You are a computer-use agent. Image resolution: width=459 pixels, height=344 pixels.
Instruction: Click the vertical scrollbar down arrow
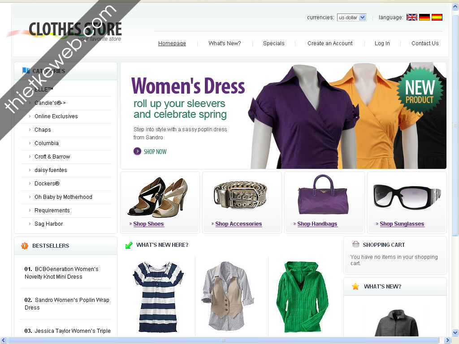point(455,332)
